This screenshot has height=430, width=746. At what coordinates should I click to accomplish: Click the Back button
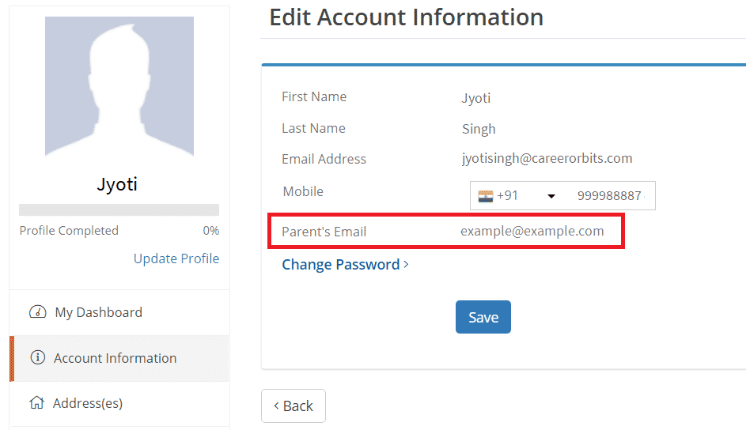click(x=293, y=405)
